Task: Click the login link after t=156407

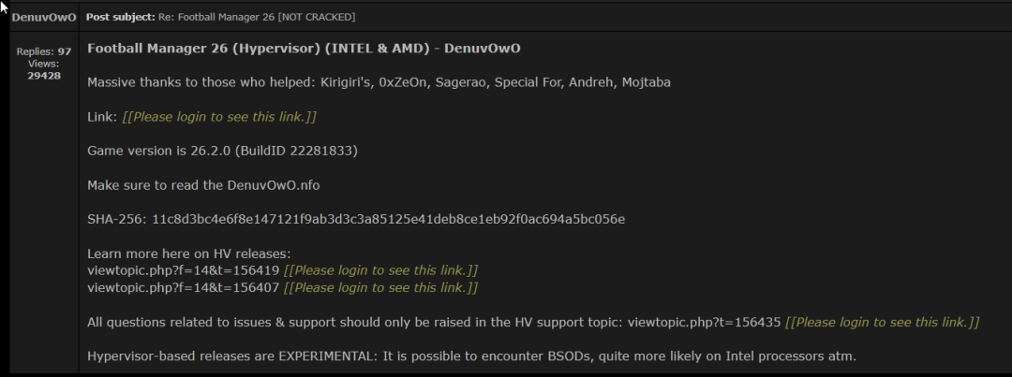Action: click(380, 287)
